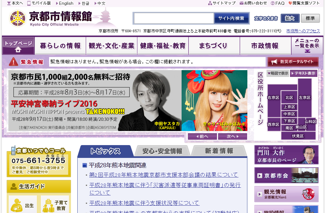325x213 pixels.
Task: Show previous banner with 前へ
Action: click(x=202, y=136)
